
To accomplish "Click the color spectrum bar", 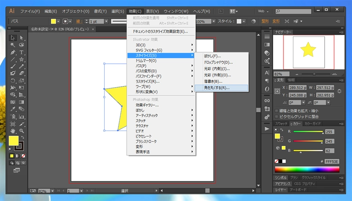I will (x=307, y=169).
